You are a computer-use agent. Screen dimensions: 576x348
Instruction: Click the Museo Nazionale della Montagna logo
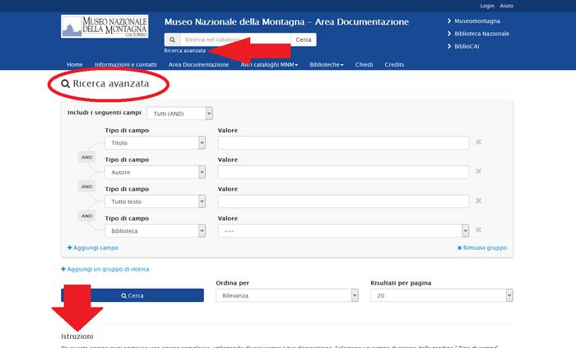pos(105,26)
